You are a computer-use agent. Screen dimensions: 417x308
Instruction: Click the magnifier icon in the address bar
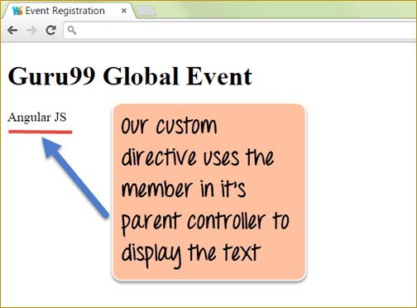pyautogui.click(x=72, y=30)
